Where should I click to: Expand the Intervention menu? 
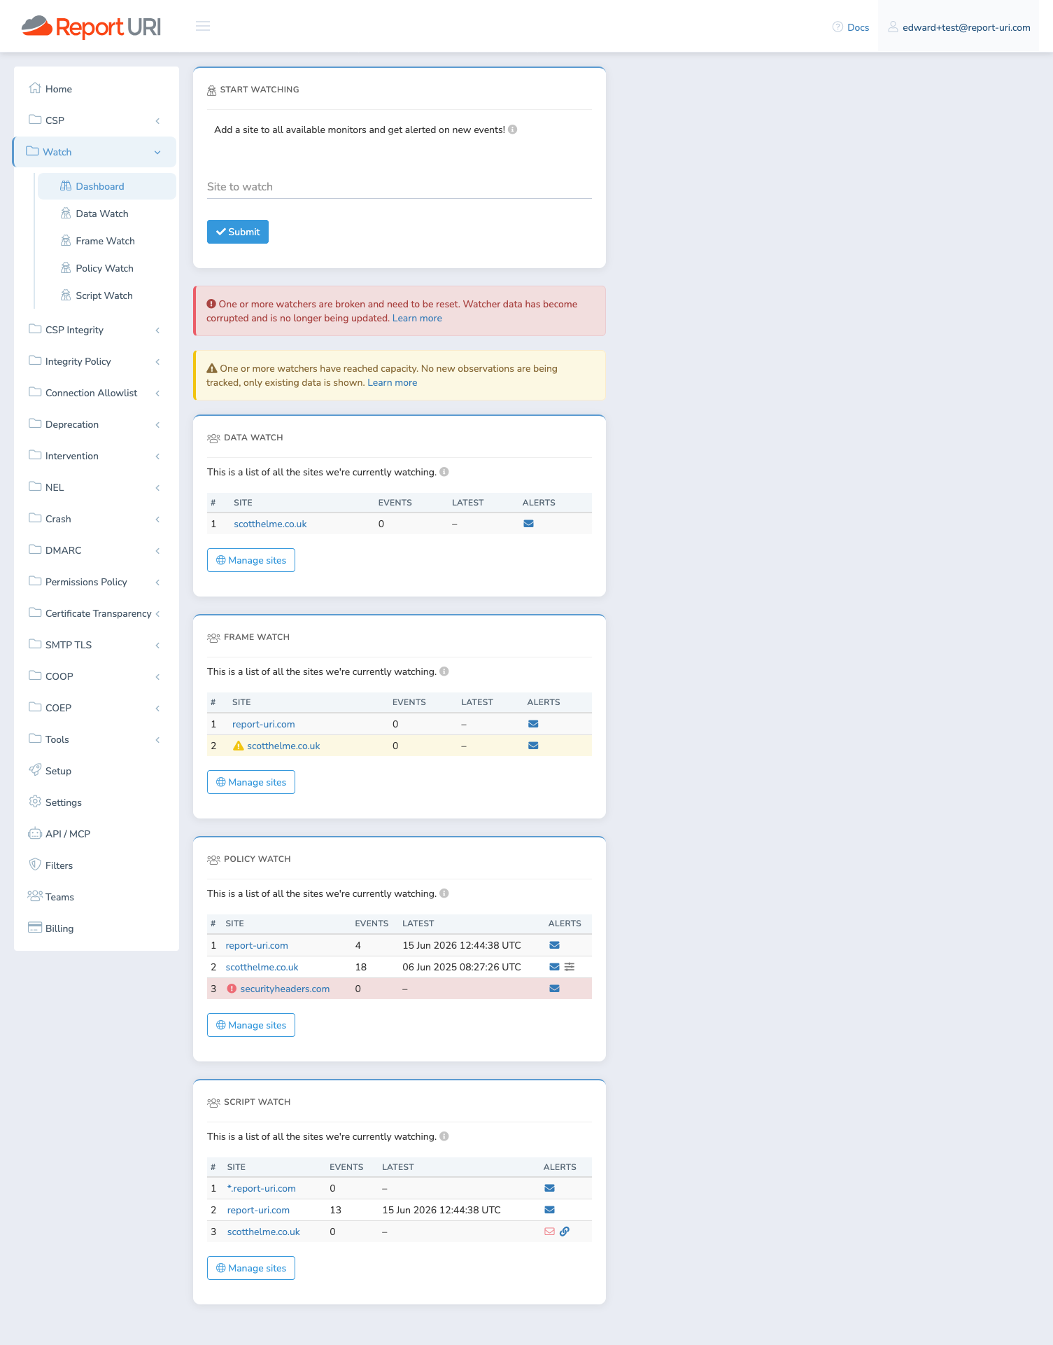pos(97,456)
